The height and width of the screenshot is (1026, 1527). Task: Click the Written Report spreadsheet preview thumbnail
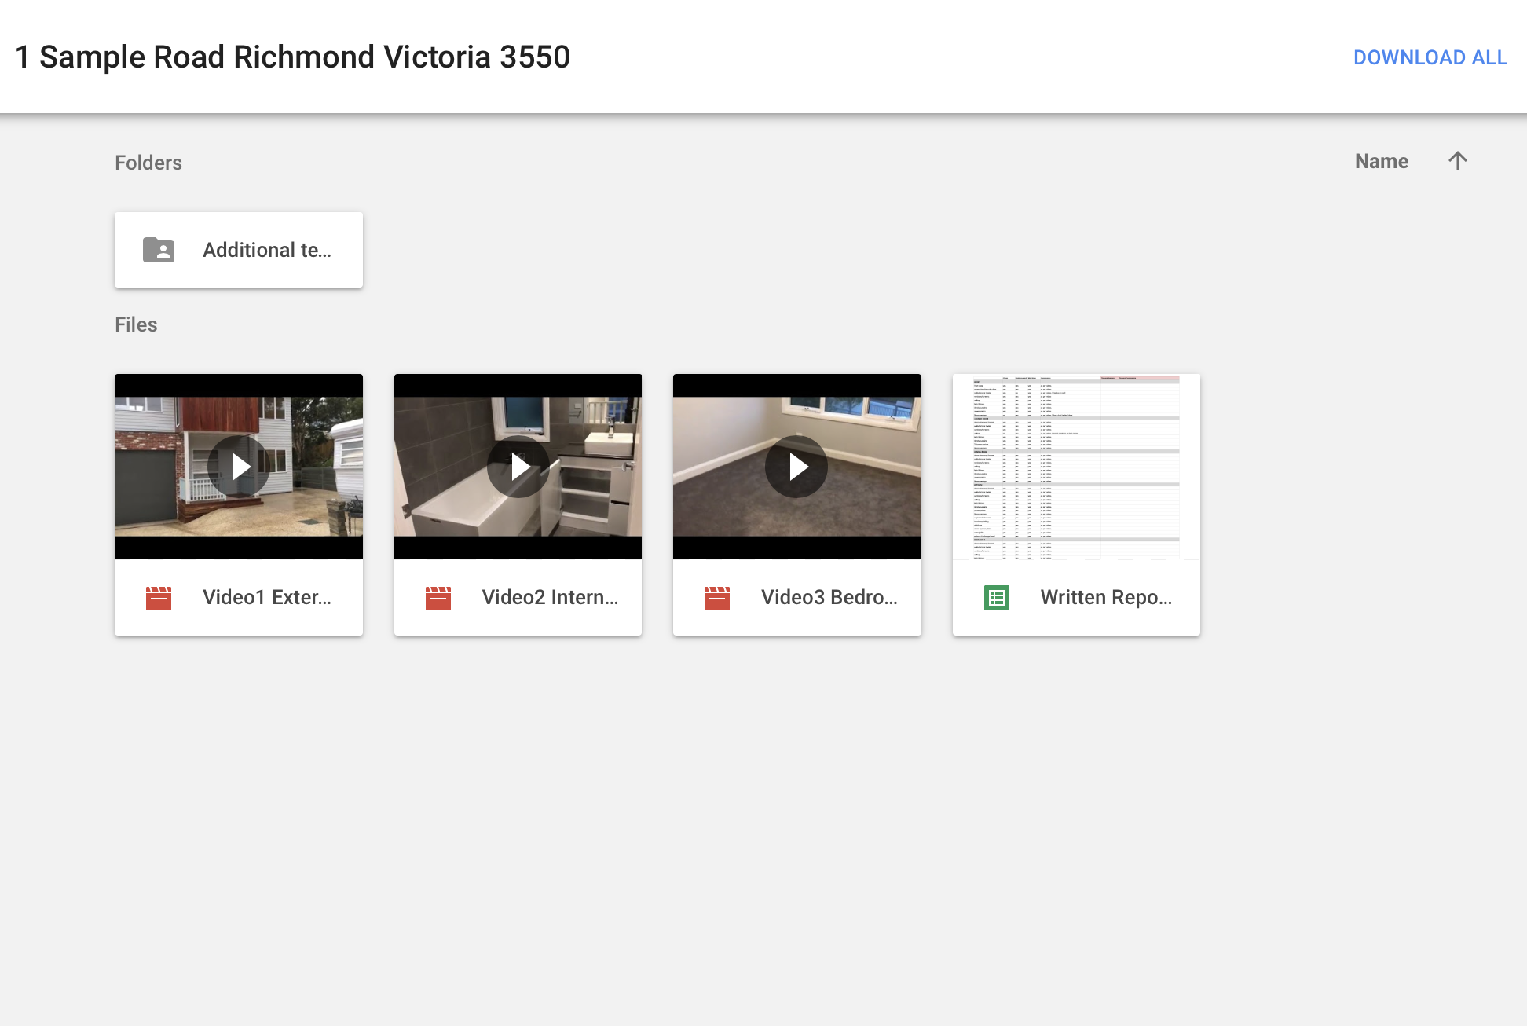click(x=1076, y=466)
